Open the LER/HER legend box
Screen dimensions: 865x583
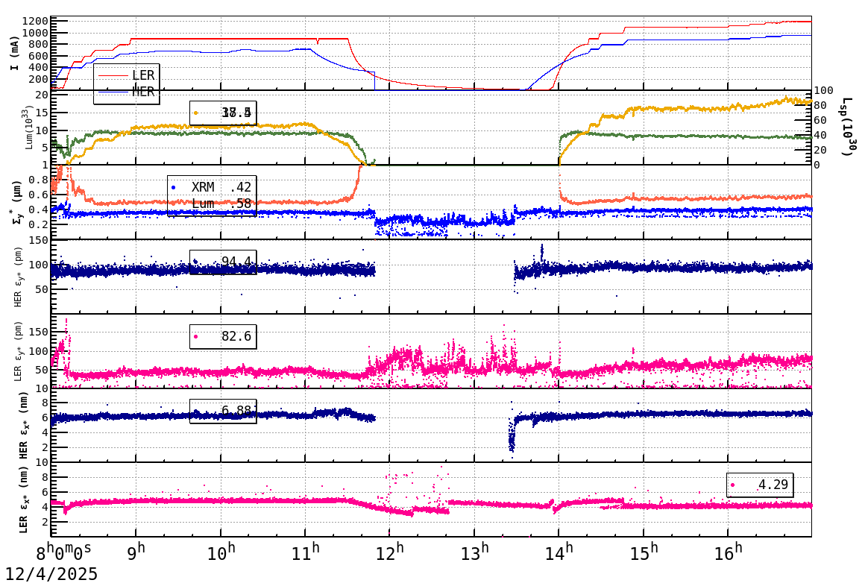tap(127, 83)
